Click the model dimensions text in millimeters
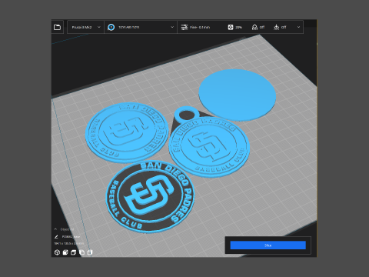Viewport: 369px width, 277px height. (68, 243)
